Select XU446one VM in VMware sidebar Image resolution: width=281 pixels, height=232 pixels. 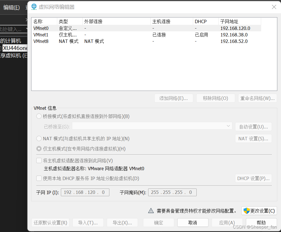coord(15,48)
